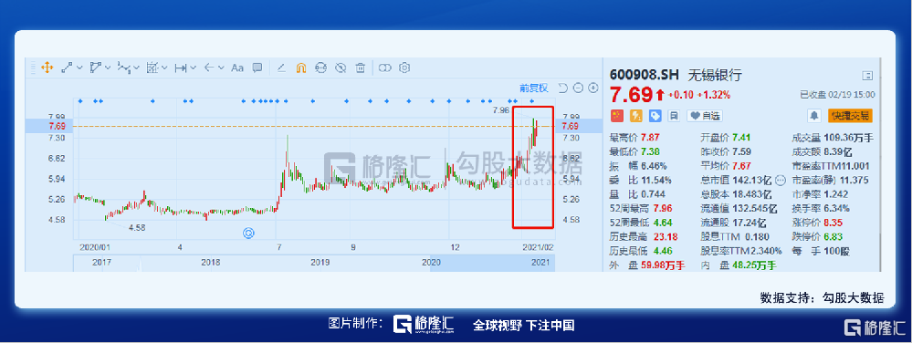Delete drawings with the trash icon

pyautogui.click(x=361, y=68)
